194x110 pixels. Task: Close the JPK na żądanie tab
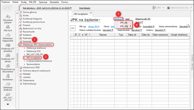click(91, 13)
